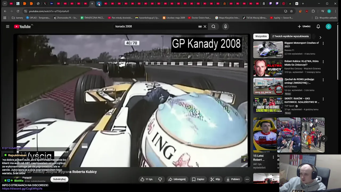Open Chrome extensions puzzle icon
Image resolution: width=341 pixels, height=192 pixels.
pyautogui.click(x=313, y=11)
